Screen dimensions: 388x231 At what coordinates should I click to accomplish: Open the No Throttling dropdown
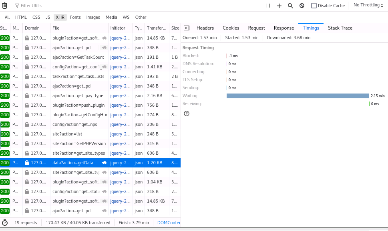pyautogui.click(x=368, y=5)
